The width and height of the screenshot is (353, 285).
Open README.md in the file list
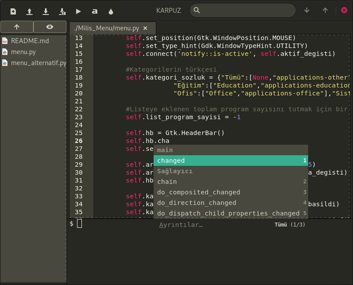[x=30, y=41]
